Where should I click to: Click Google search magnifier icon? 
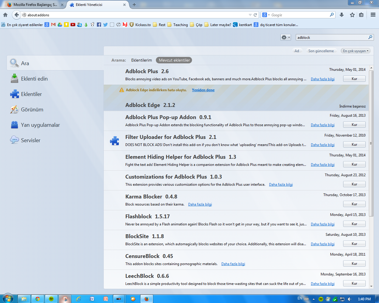tap(332, 15)
